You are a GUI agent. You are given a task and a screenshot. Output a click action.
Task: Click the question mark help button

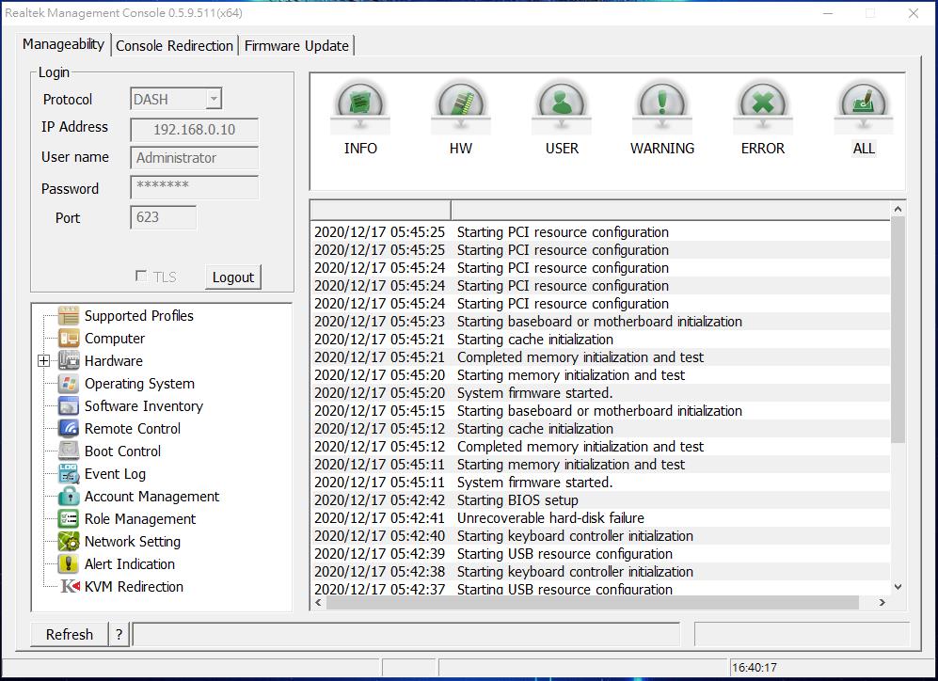(119, 634)
